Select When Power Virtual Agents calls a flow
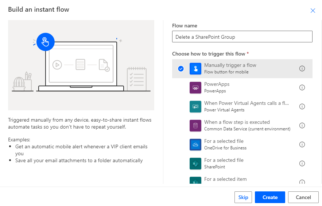 click(243, 107)
